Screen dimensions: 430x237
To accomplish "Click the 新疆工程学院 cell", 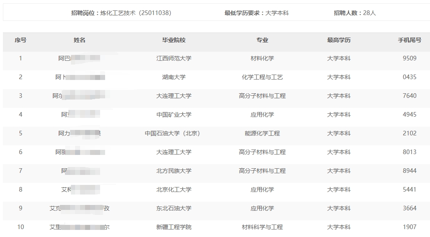I will [x=174, y=227].
